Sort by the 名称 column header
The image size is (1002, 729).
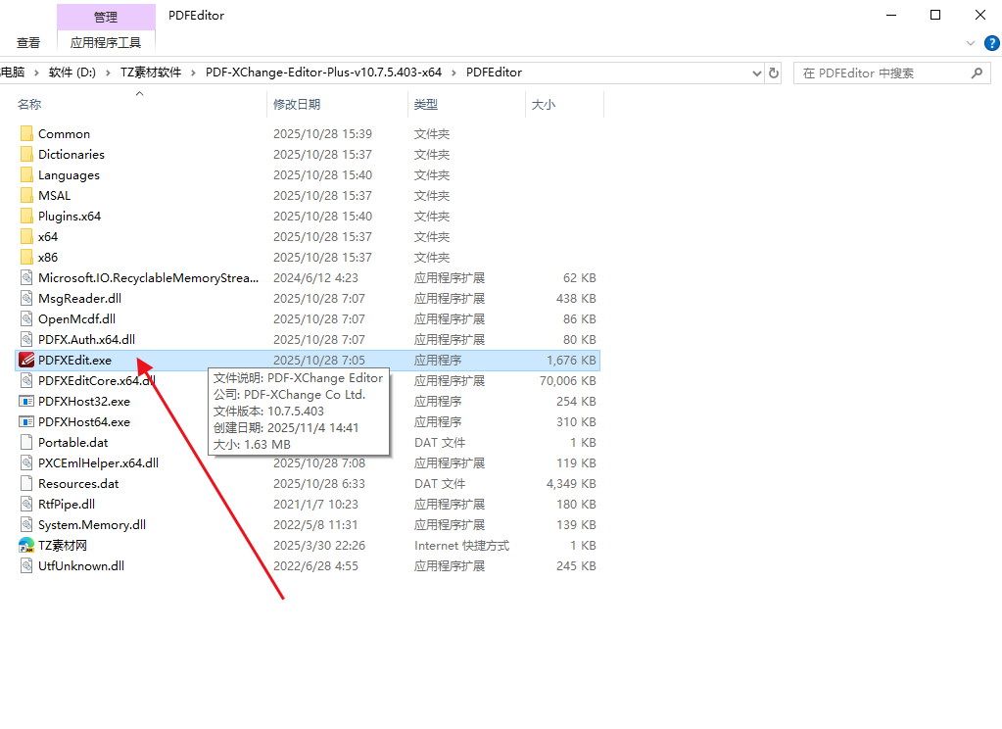click(x=29, y=104)
